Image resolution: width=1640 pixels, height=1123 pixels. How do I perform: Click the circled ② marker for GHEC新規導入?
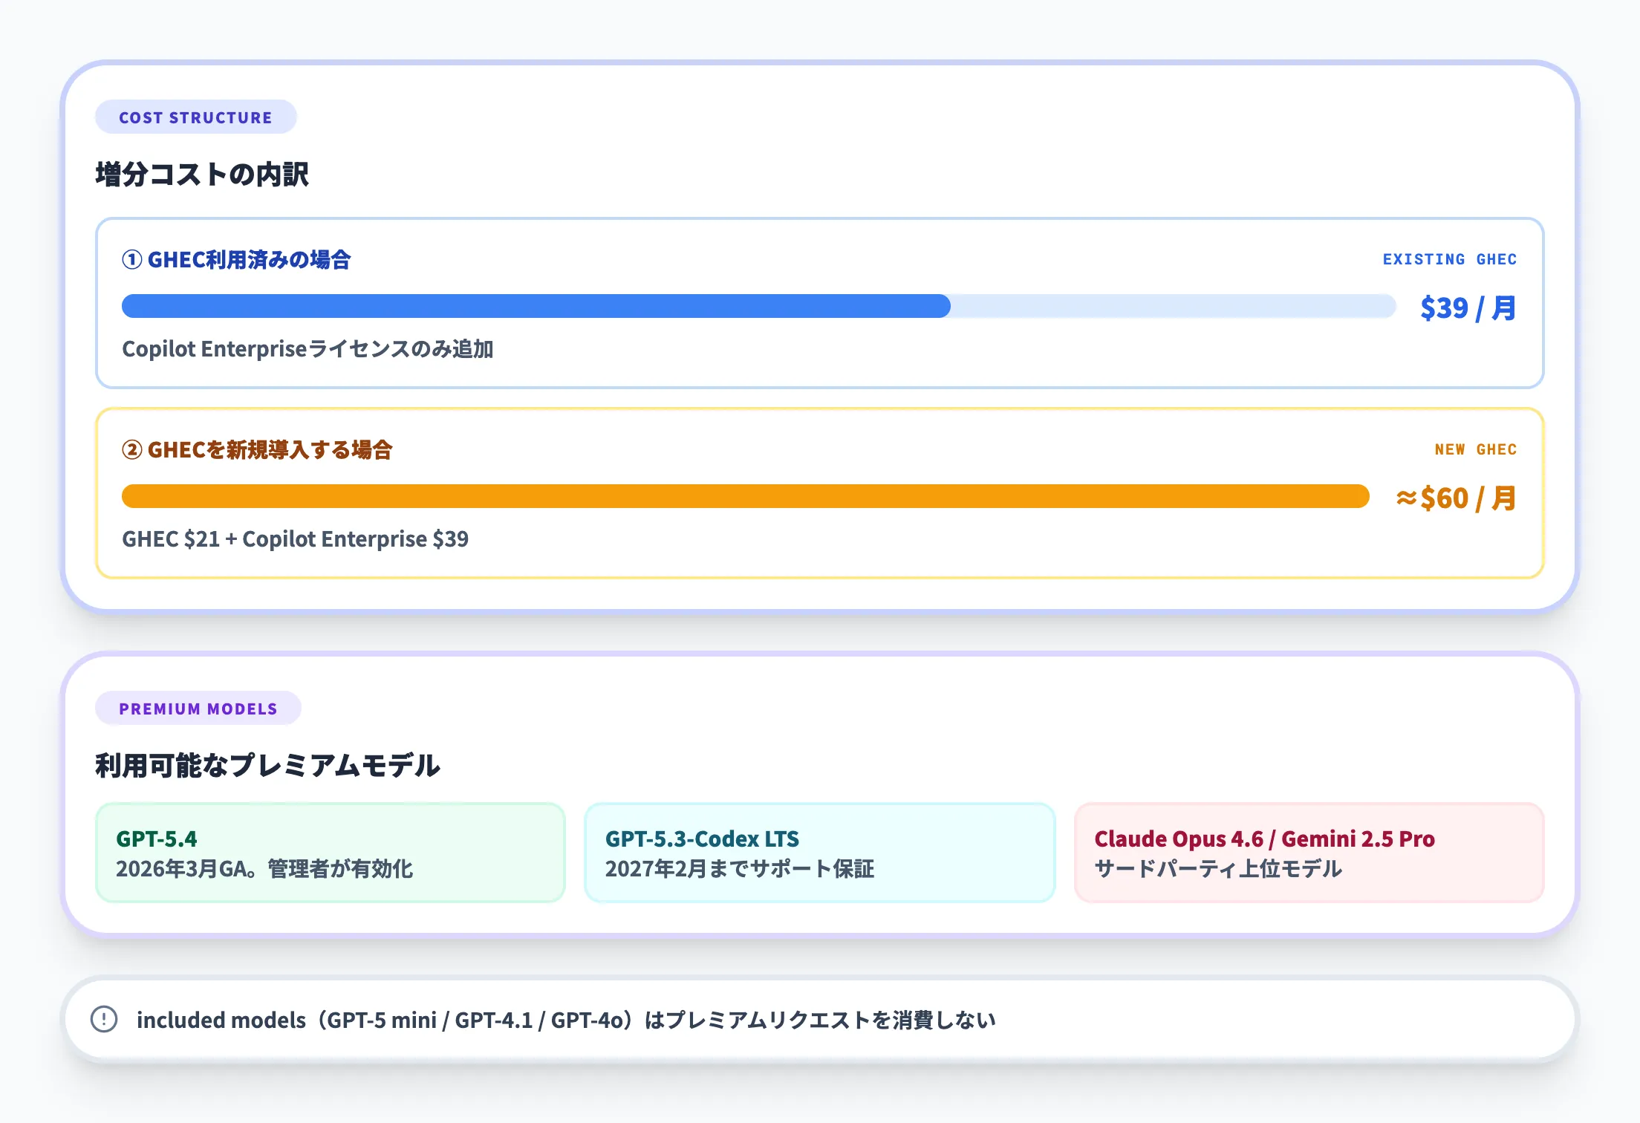131,450
